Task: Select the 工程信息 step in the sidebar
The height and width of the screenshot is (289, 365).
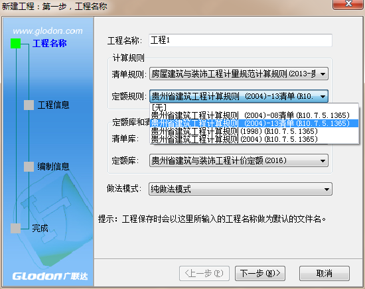Action: tap(54, 105)
